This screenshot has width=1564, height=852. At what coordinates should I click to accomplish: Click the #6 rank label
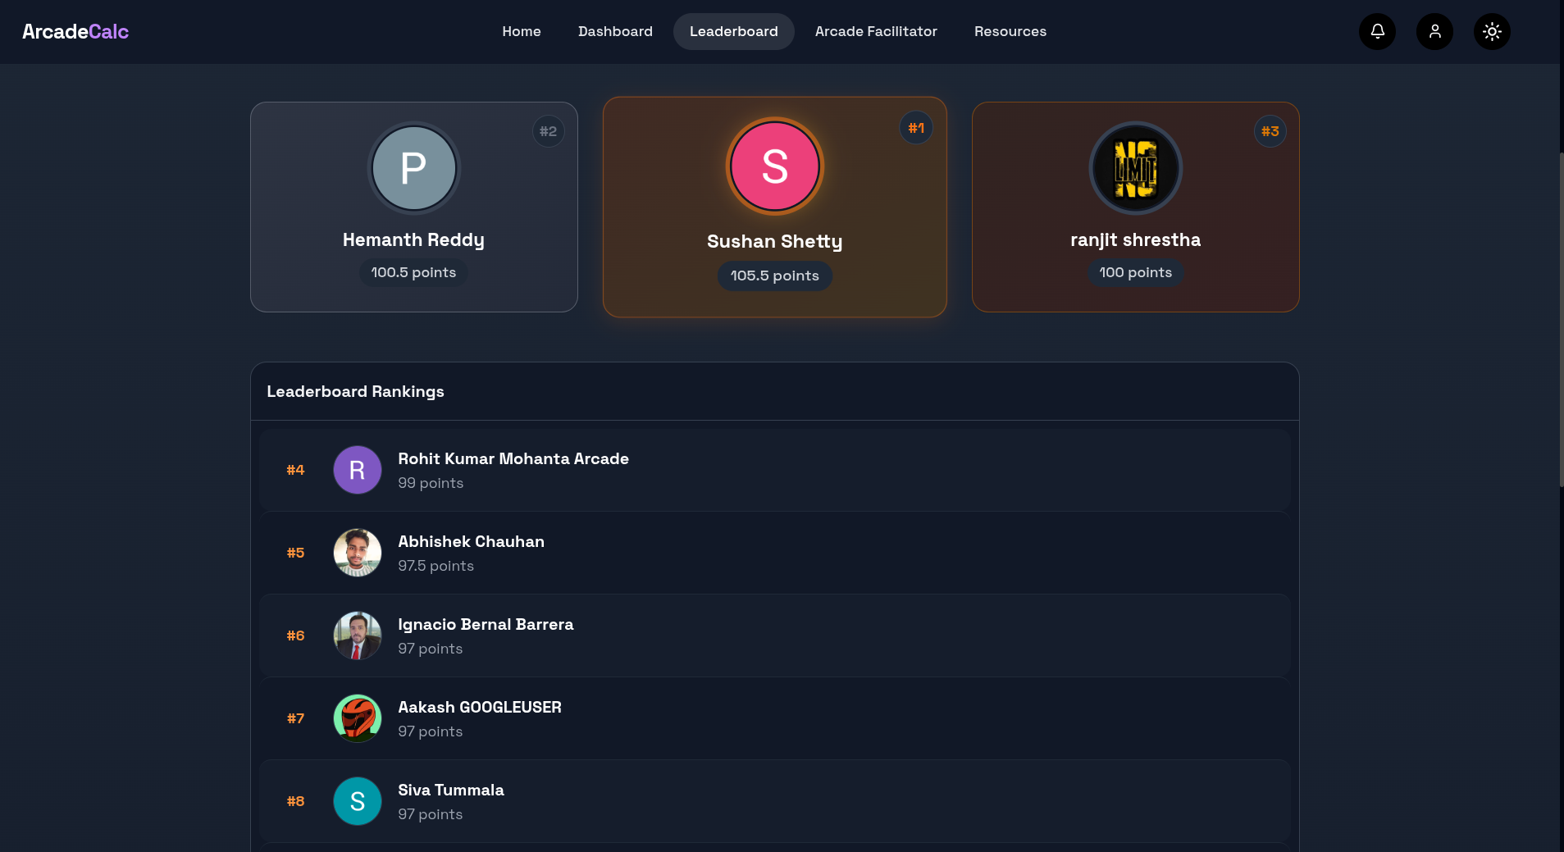[295, 636]
